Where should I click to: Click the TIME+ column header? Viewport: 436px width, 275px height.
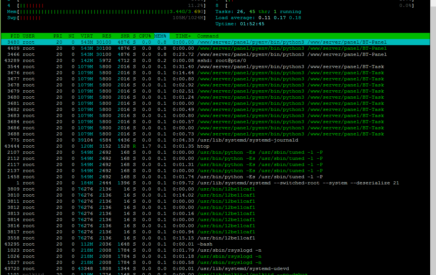(x=183, y=36)
